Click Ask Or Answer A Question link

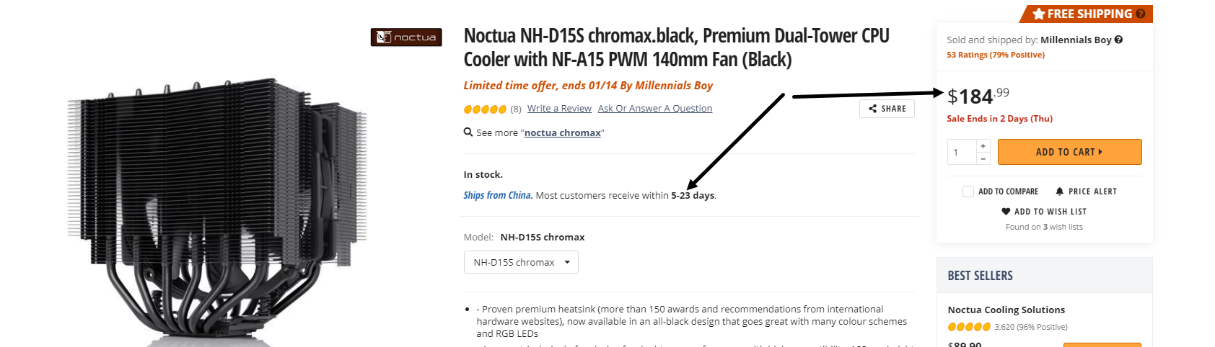tap(655, 109)
